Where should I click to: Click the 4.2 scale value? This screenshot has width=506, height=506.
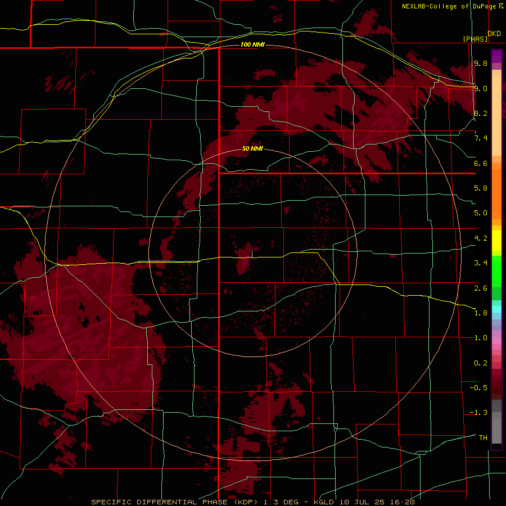click(481, 238)
